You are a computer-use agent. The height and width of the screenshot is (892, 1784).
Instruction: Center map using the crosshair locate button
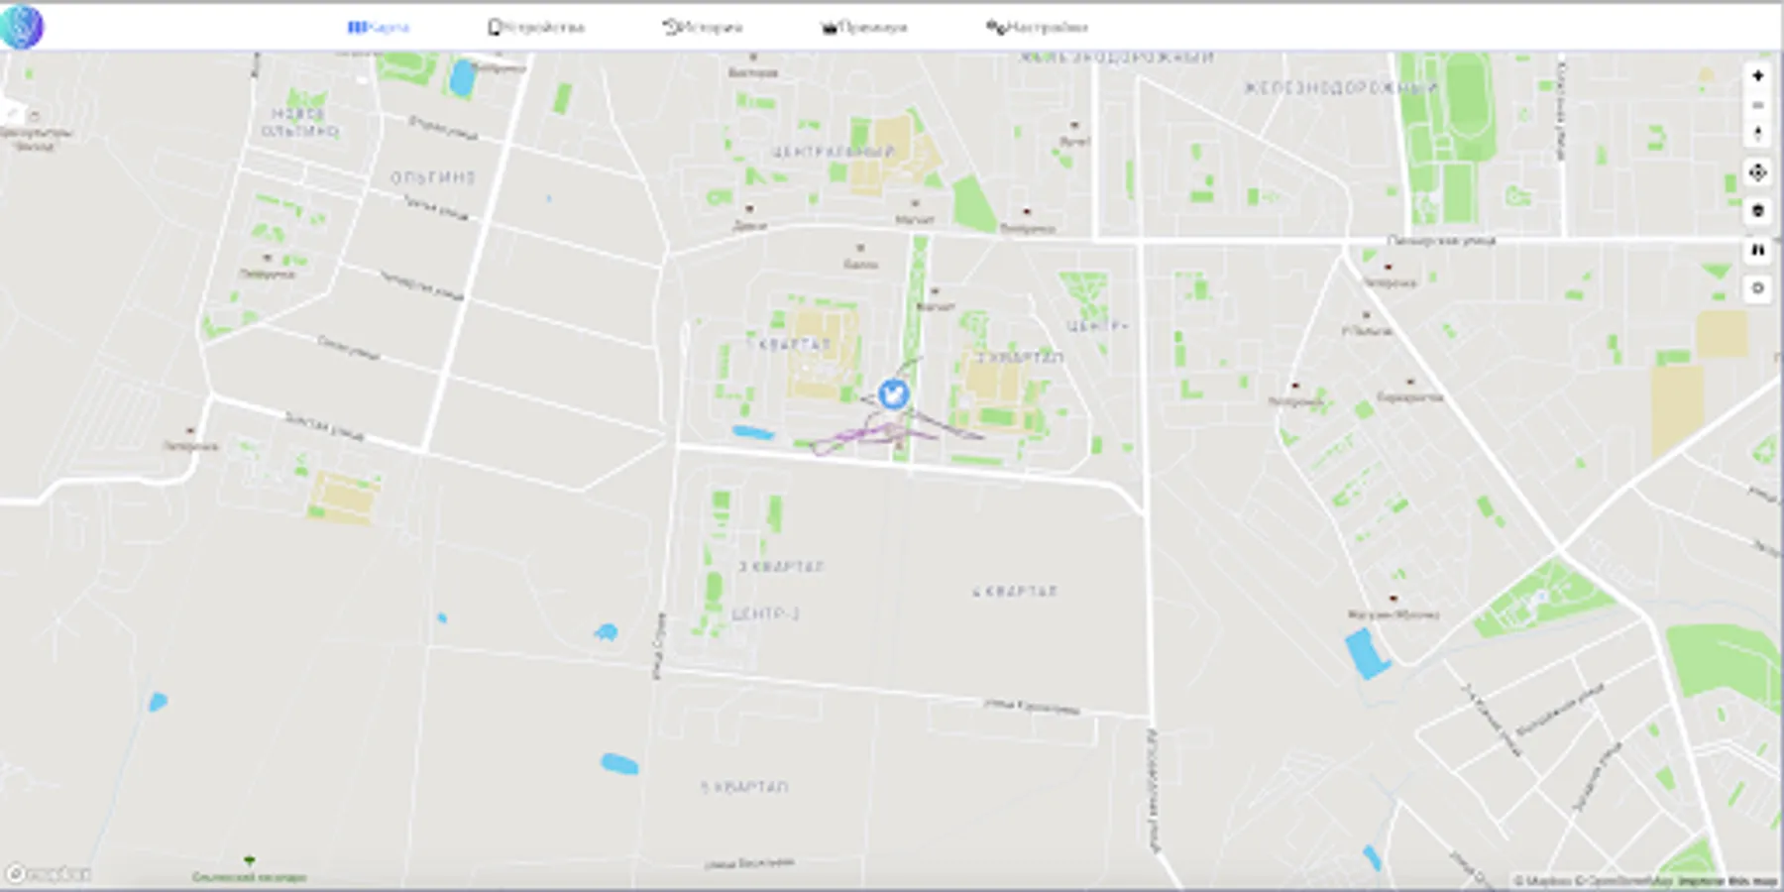click(1757, 172)
